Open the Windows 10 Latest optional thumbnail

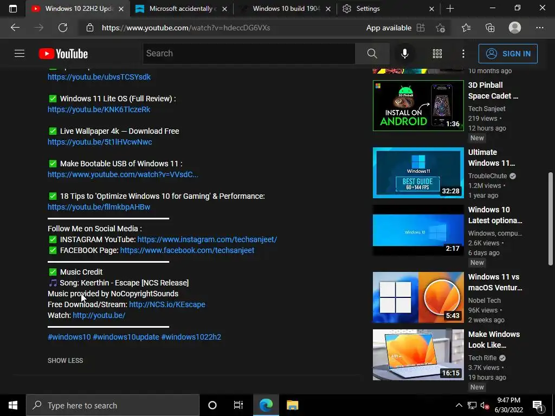tap(418, 230)
